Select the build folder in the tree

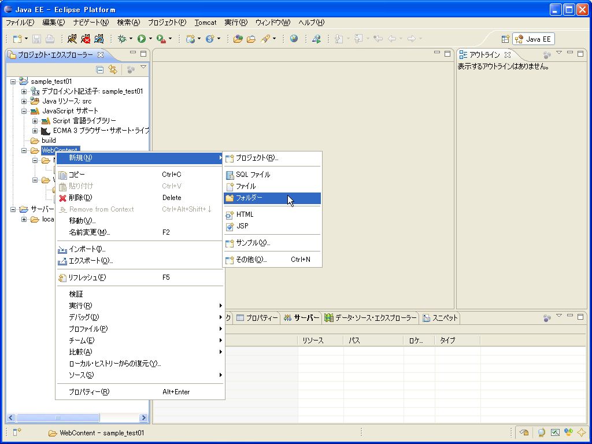click(49, 140)
